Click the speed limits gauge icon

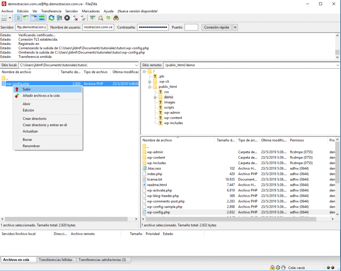[283, 268]
